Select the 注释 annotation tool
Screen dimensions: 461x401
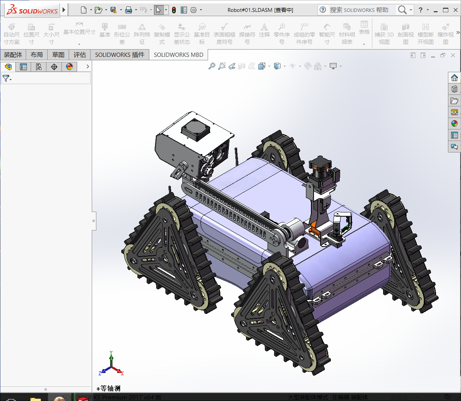264,32
